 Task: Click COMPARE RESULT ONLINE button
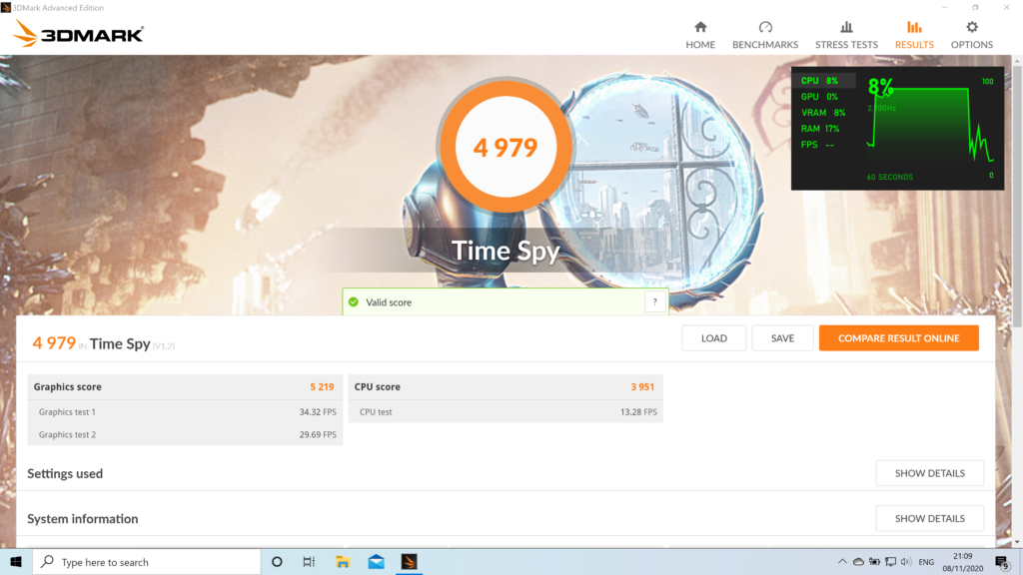click(x=898, y=337)
